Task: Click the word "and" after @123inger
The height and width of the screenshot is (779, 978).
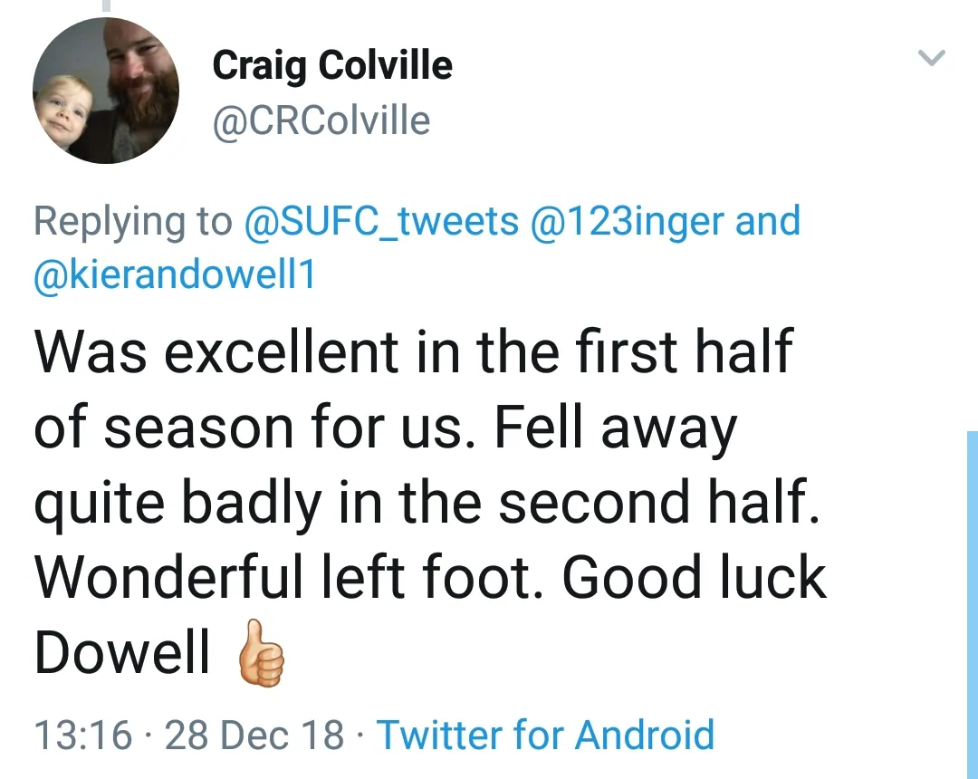Action: click(768, 221)
